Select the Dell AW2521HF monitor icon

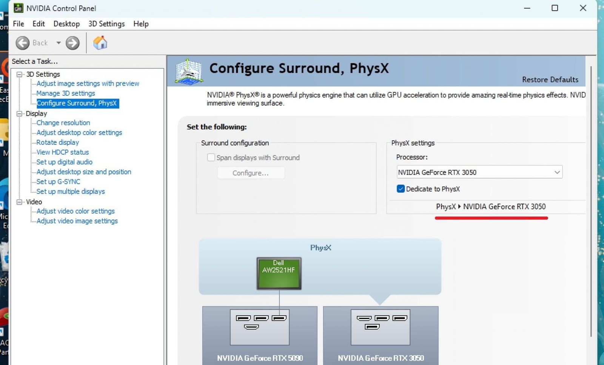279,273
